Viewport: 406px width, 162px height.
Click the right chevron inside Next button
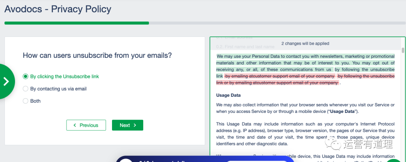(135, 125)
